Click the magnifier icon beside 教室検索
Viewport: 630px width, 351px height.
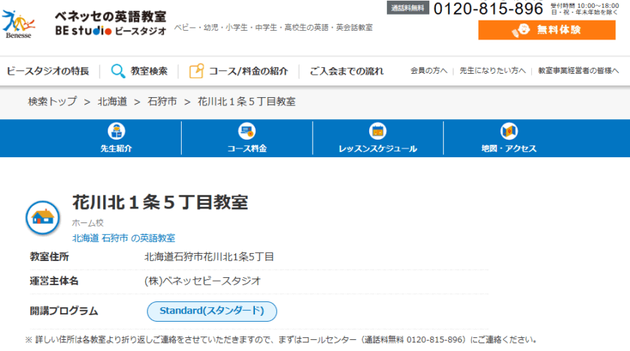(x=118, y=71)
